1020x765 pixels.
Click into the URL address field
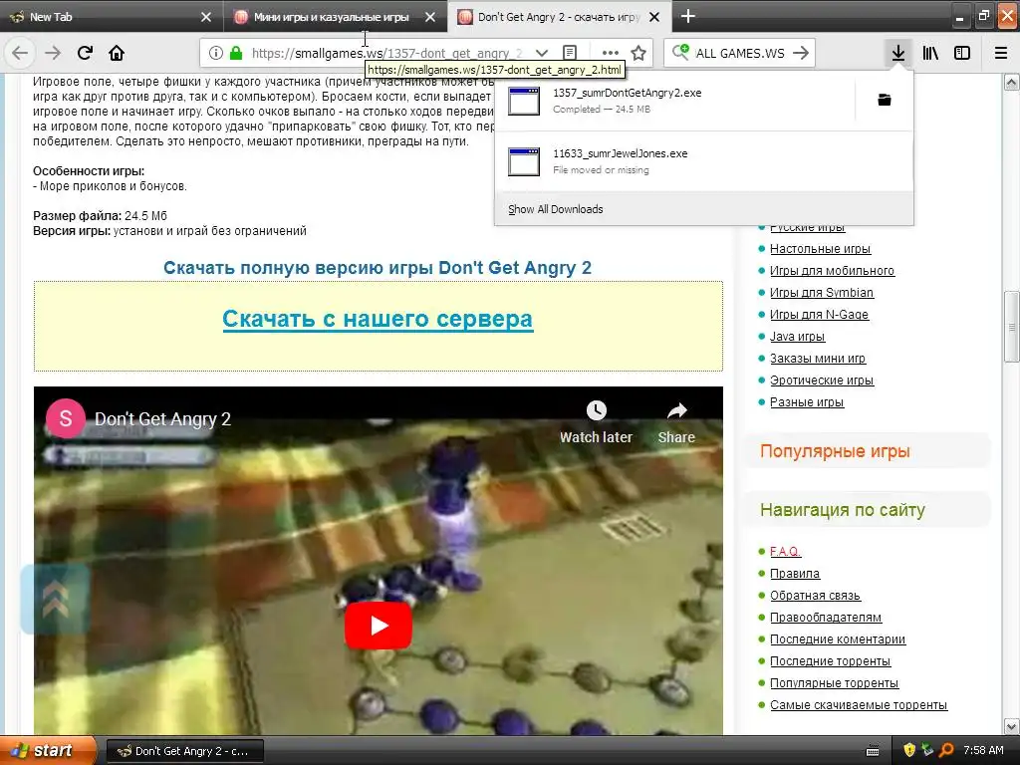387,53
